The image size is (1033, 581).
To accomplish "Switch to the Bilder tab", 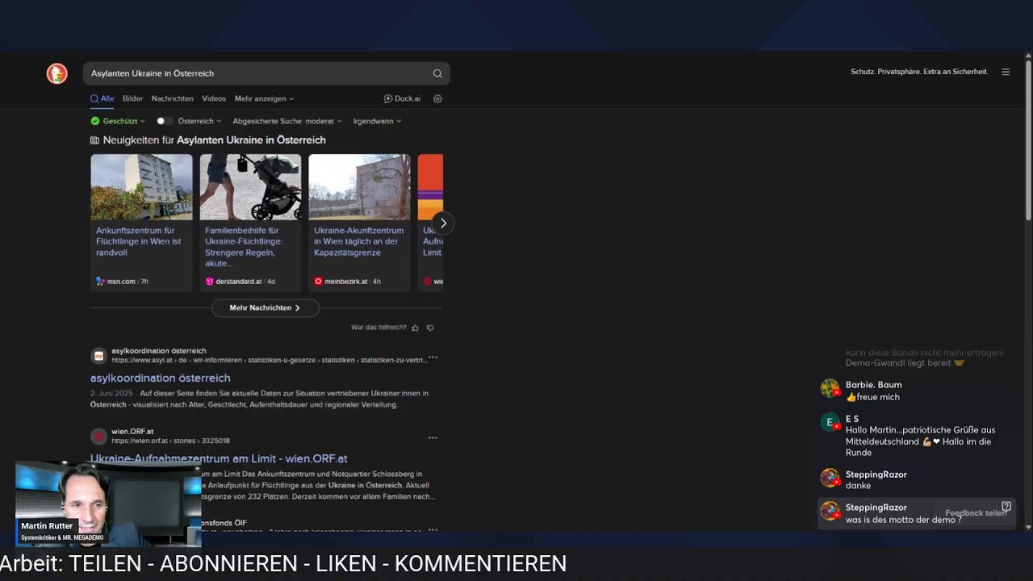I will pyautogui.click(x=132, y=98).
